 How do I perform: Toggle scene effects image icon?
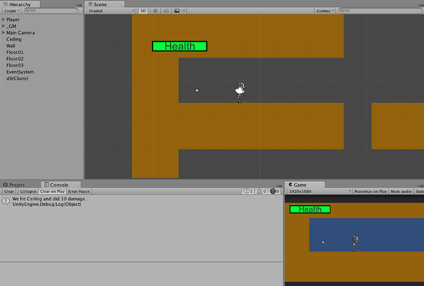176,11
